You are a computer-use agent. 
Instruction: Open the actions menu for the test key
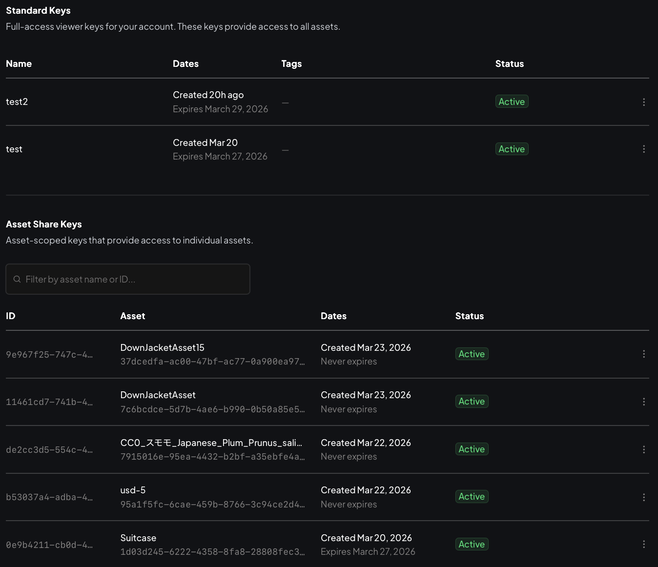pos(644,149)
